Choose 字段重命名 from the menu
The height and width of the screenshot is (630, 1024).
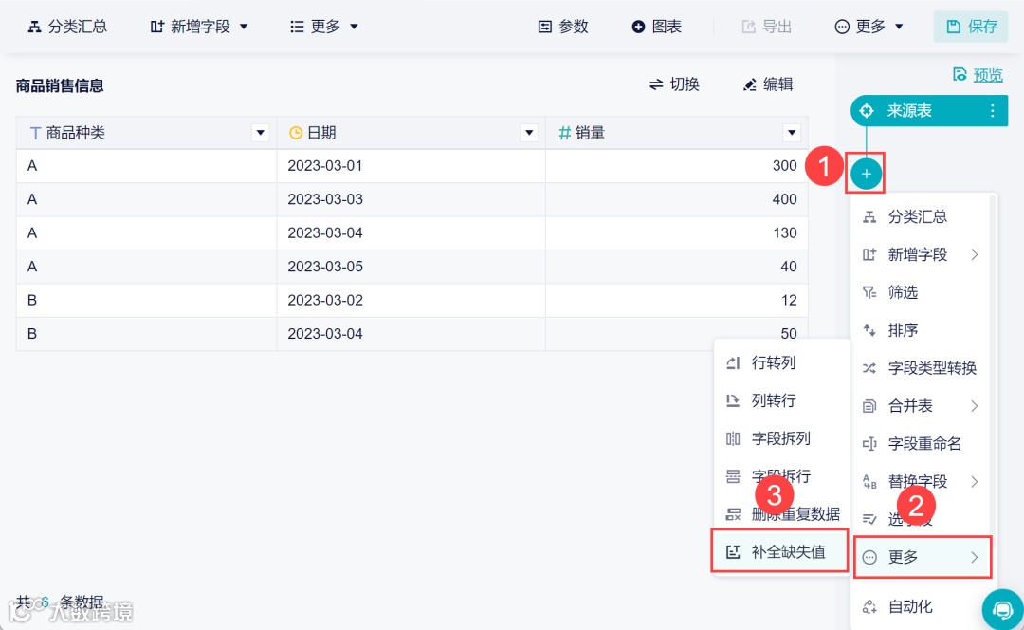(921, 444)
